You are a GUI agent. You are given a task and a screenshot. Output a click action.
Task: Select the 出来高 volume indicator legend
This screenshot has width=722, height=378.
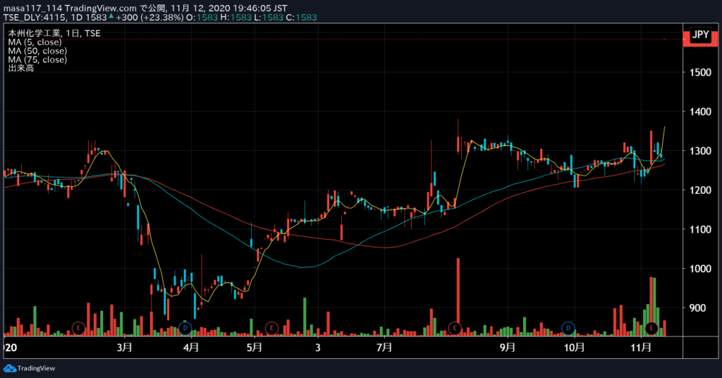20,68
